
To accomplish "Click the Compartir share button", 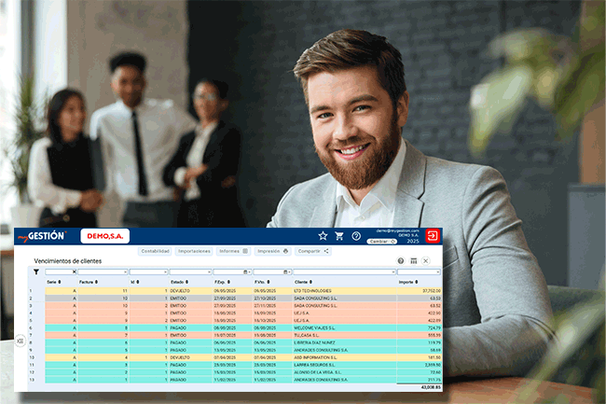I will (x=313, y=251).
